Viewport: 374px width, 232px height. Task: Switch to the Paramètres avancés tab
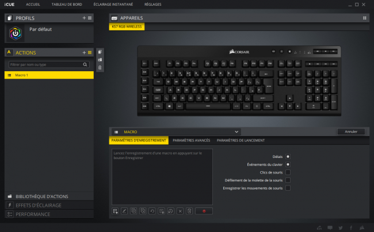pos(191,140)
